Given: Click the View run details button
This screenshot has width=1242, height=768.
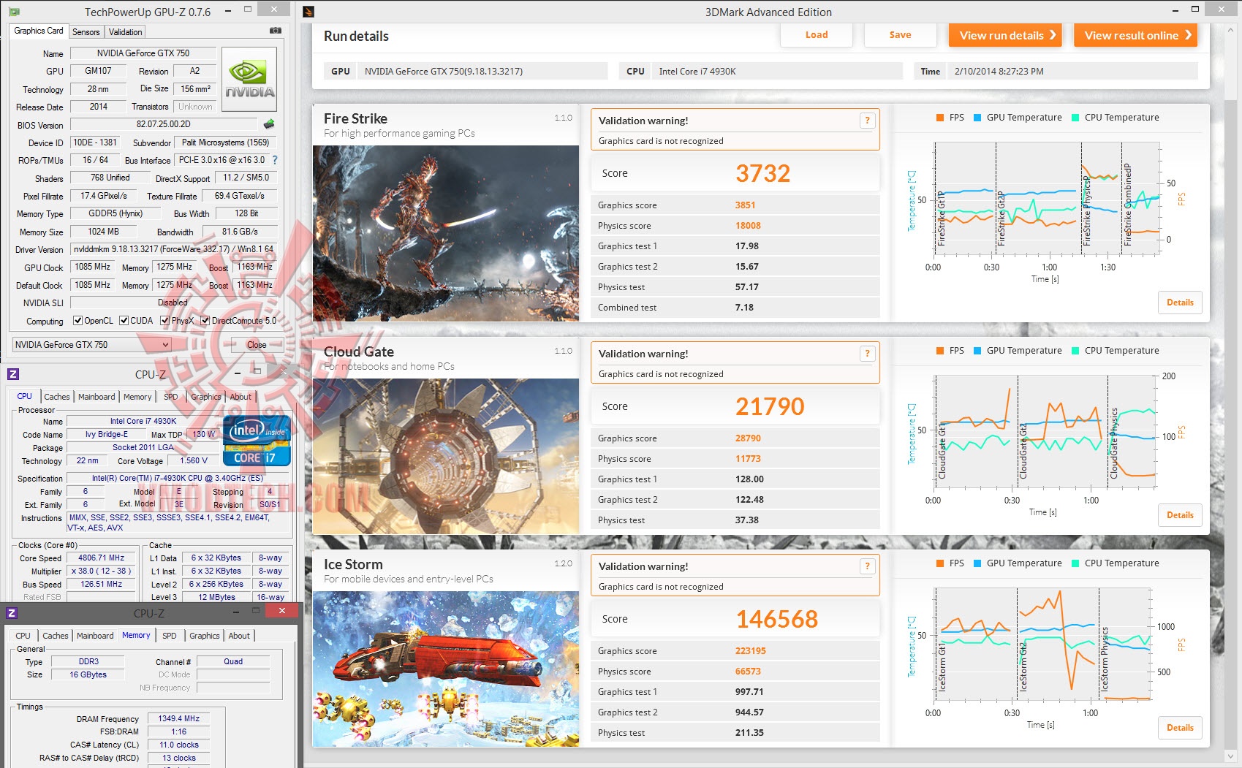Looking at the screenshot, I should pyautogui.click(x=1004, y=35).
